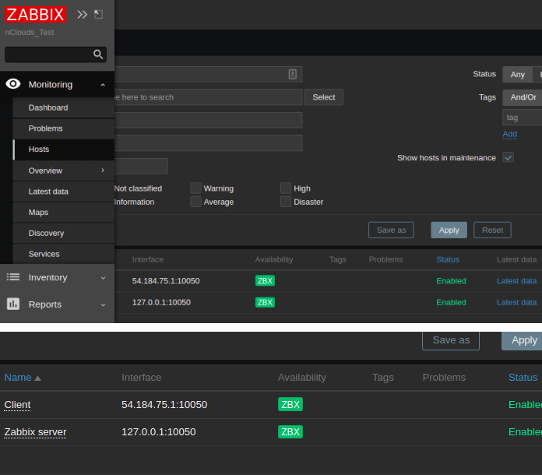The image size is (542, 475).
Task: Sort by Status header in zoomed table
Action: 523,378
